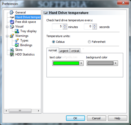Confirm settings with OK button
This screenshot has height=125, width=131.
click(75, 118)
